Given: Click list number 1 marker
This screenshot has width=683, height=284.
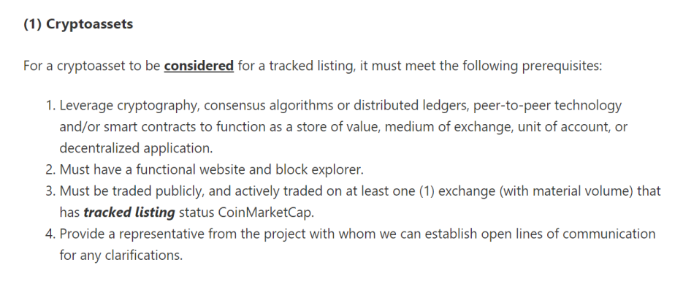Looking at the screenshot, I should tap(50, 105).
